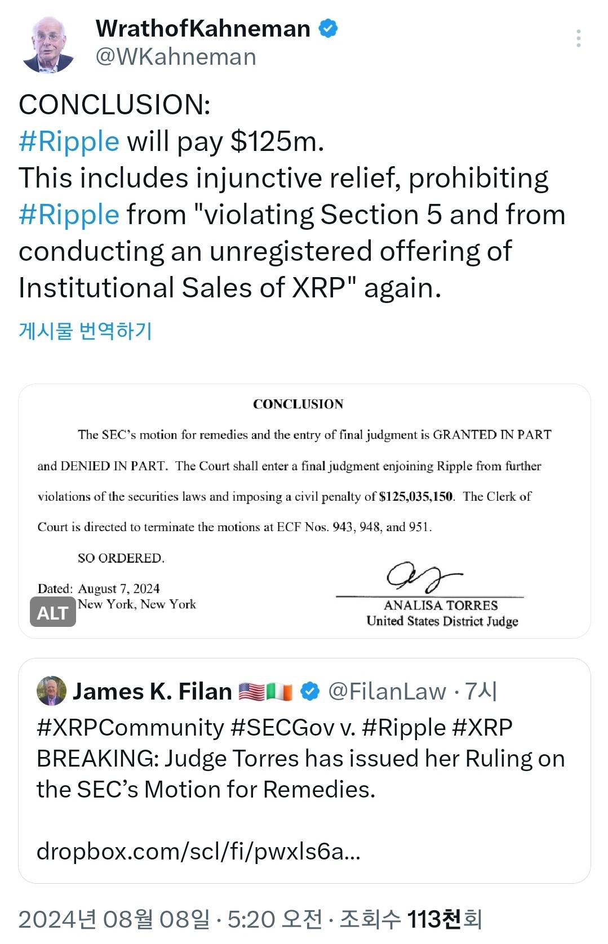Open the three-dot more options menu
The height and width of the screenshot is (944, 608).
coord(578,38)
